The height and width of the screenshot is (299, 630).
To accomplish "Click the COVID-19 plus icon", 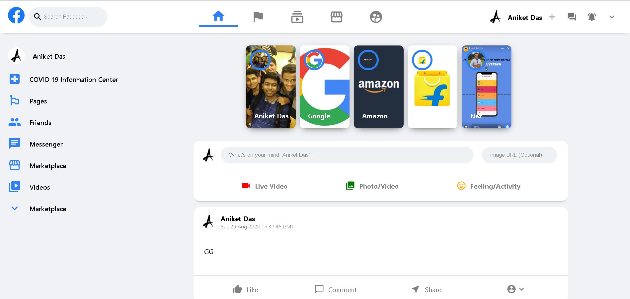I will (15, 79).
